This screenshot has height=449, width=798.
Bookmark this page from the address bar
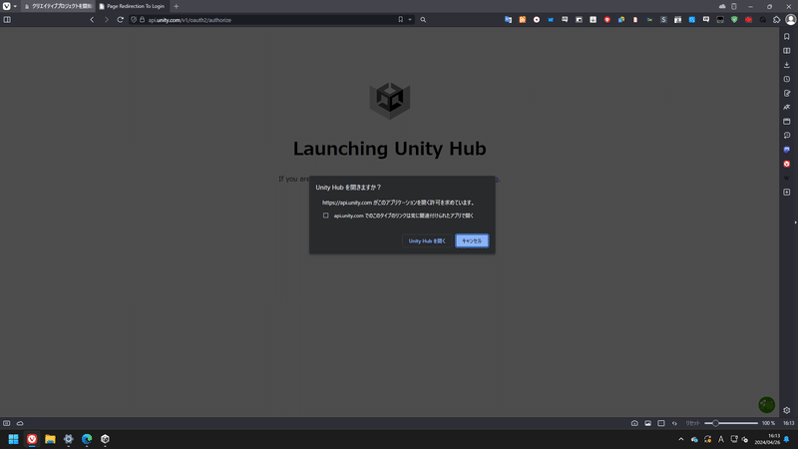[401, 20]
